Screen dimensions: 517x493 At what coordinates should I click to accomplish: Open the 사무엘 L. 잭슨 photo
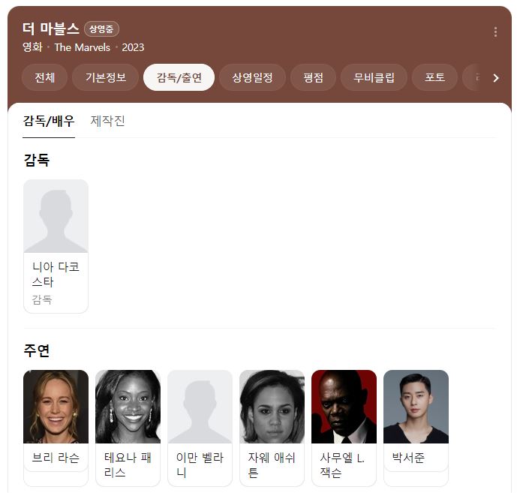pos(344,406)
